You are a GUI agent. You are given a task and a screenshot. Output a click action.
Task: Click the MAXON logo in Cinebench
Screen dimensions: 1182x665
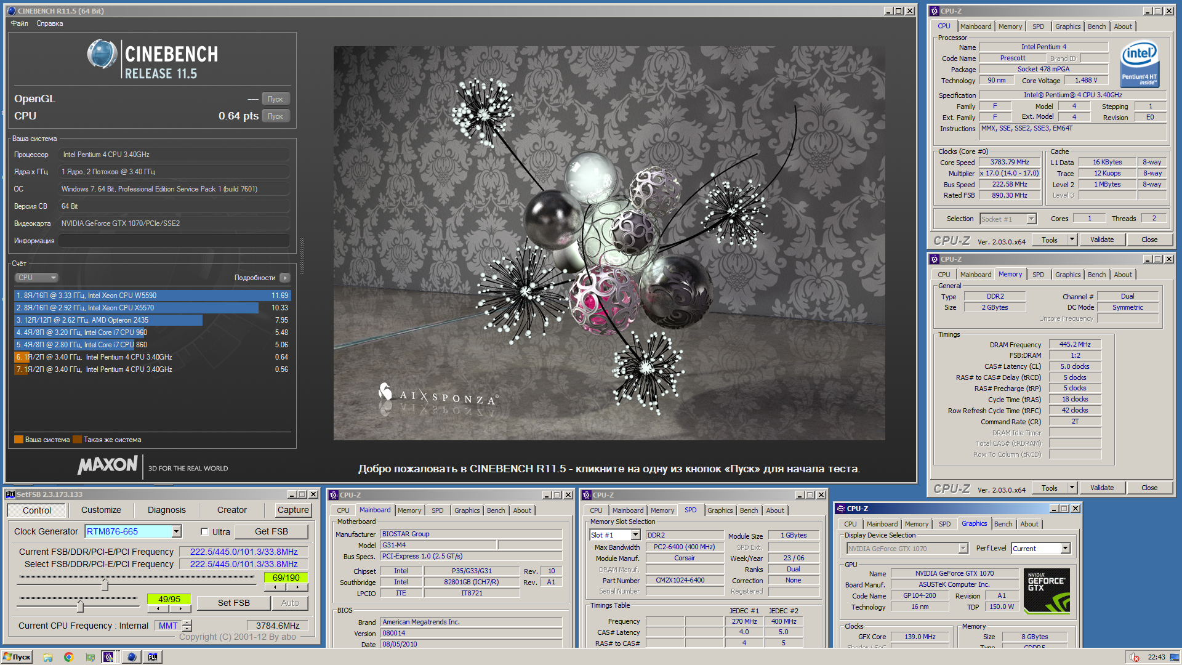tap(108, 465)
